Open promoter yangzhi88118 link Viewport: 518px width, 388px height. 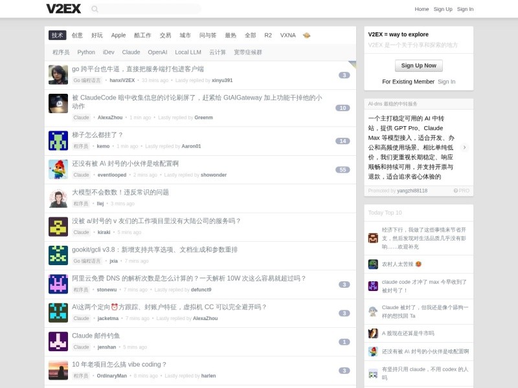point(412,191)
